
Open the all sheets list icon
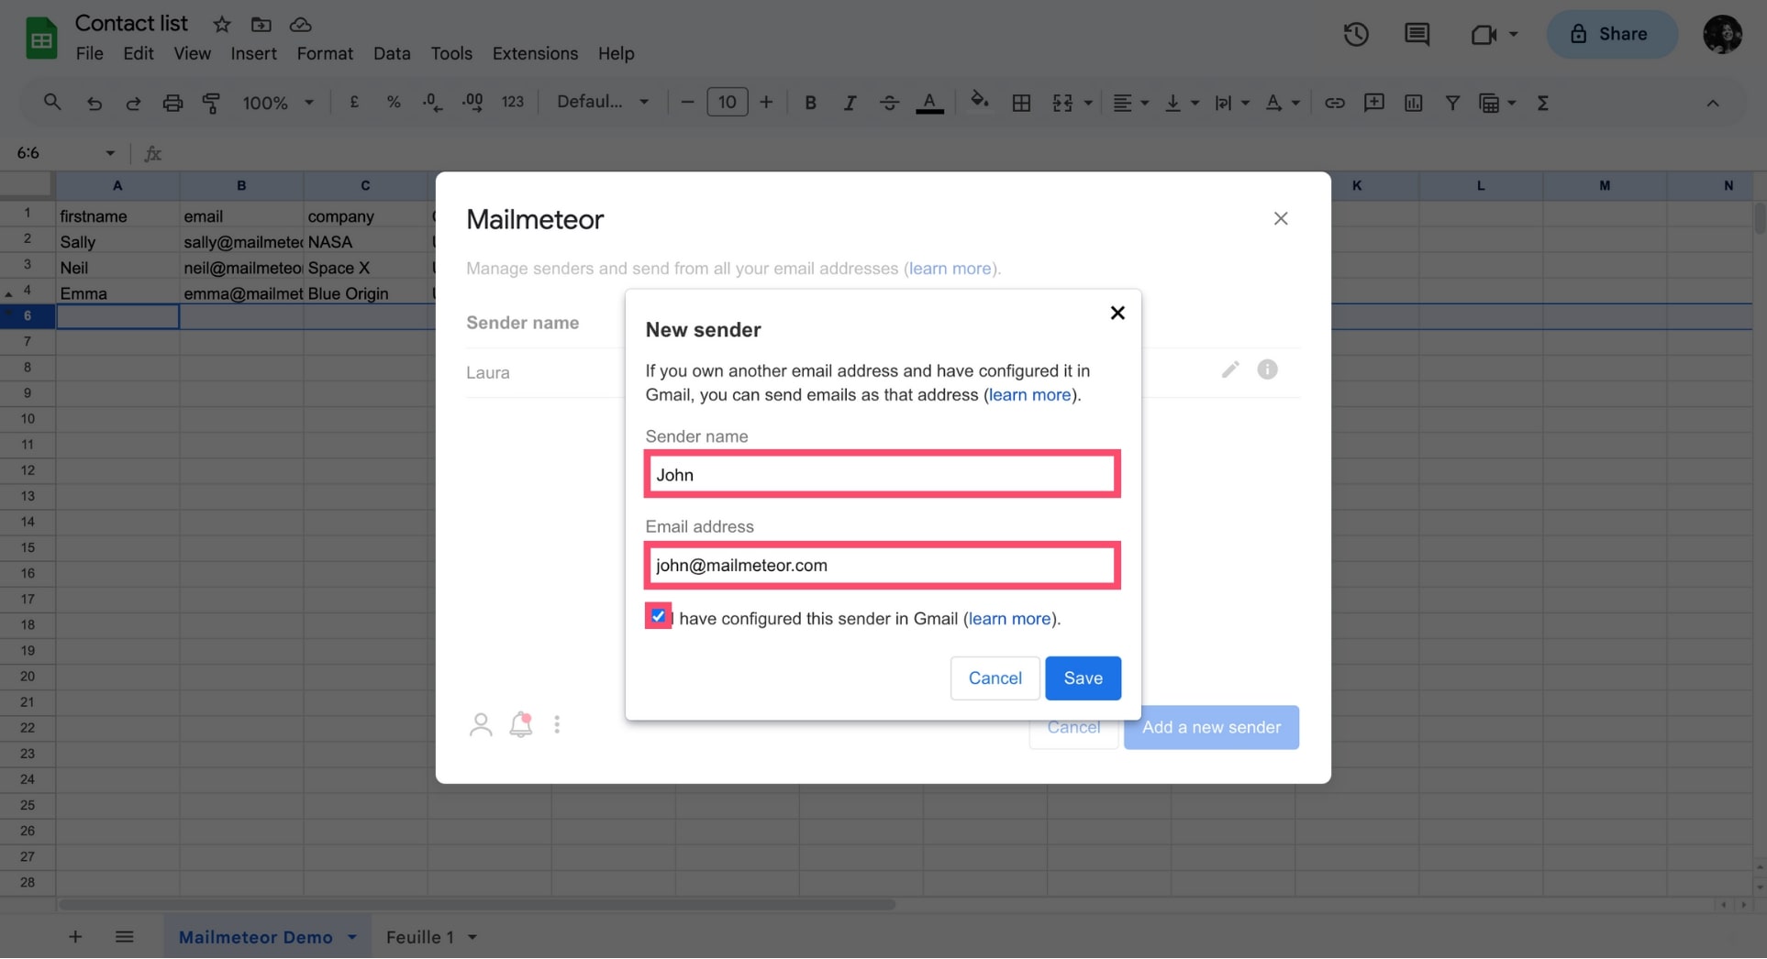point(125,936)
